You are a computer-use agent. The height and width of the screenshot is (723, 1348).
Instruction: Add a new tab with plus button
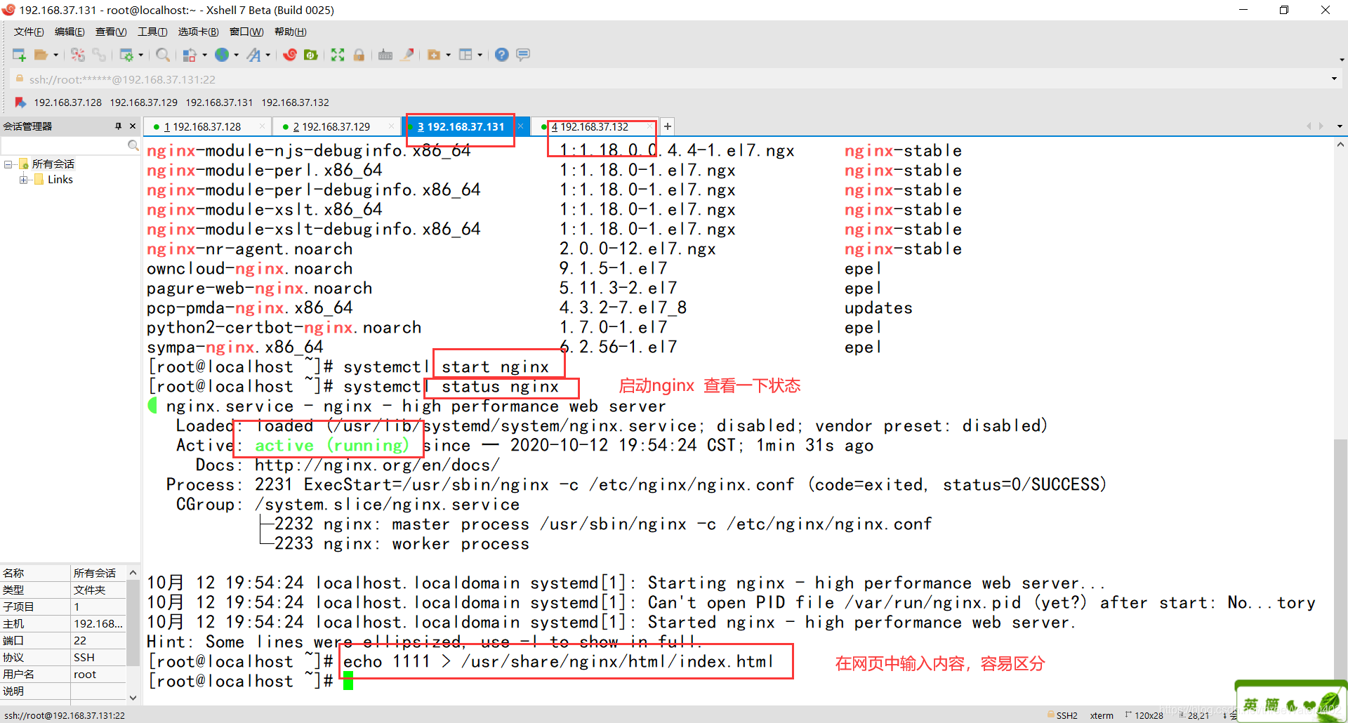668,126
